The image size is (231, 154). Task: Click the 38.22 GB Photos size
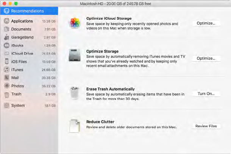pos(48,86)
